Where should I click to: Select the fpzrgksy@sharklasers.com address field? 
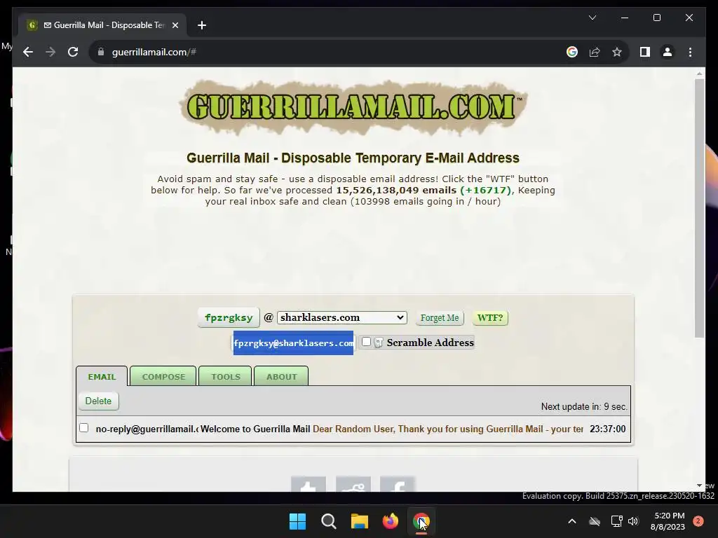point(293,343)
